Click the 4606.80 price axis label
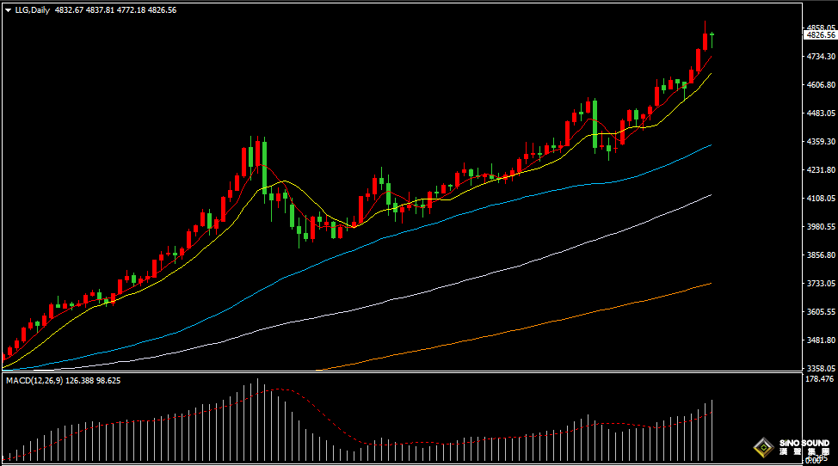 point(821,84)
